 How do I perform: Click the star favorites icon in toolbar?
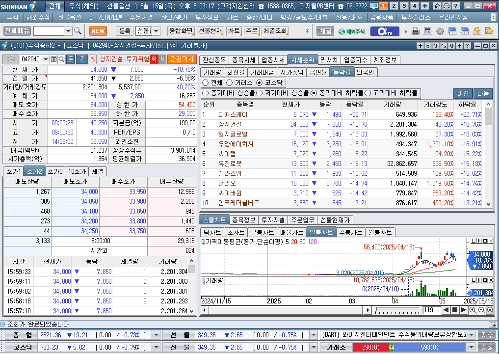coord(489,31)
